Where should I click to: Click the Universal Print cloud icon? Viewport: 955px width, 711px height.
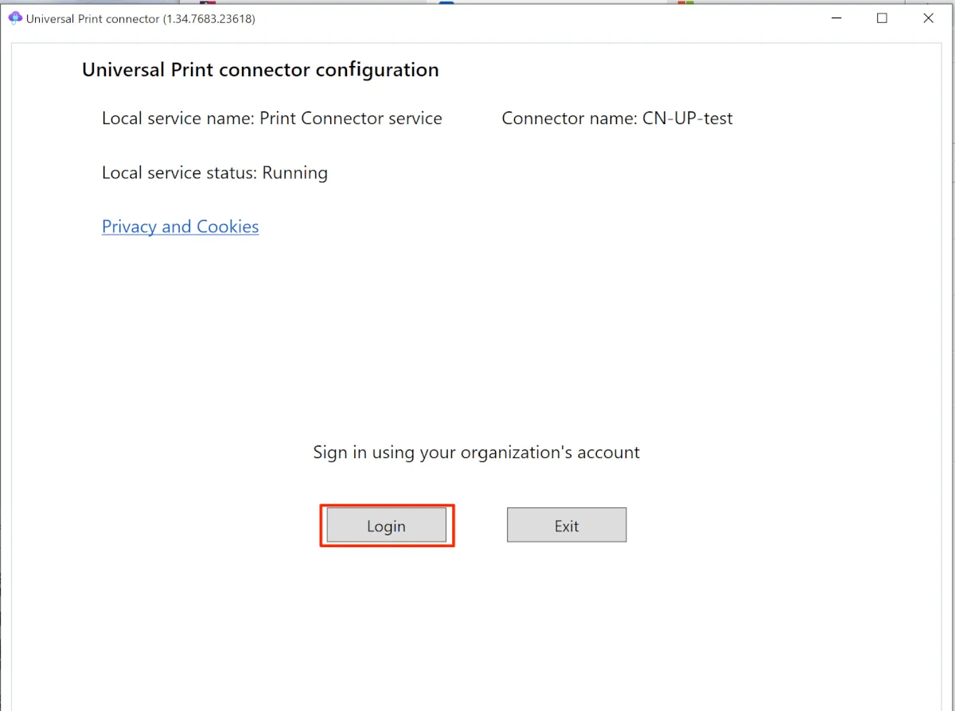(15, 18)
